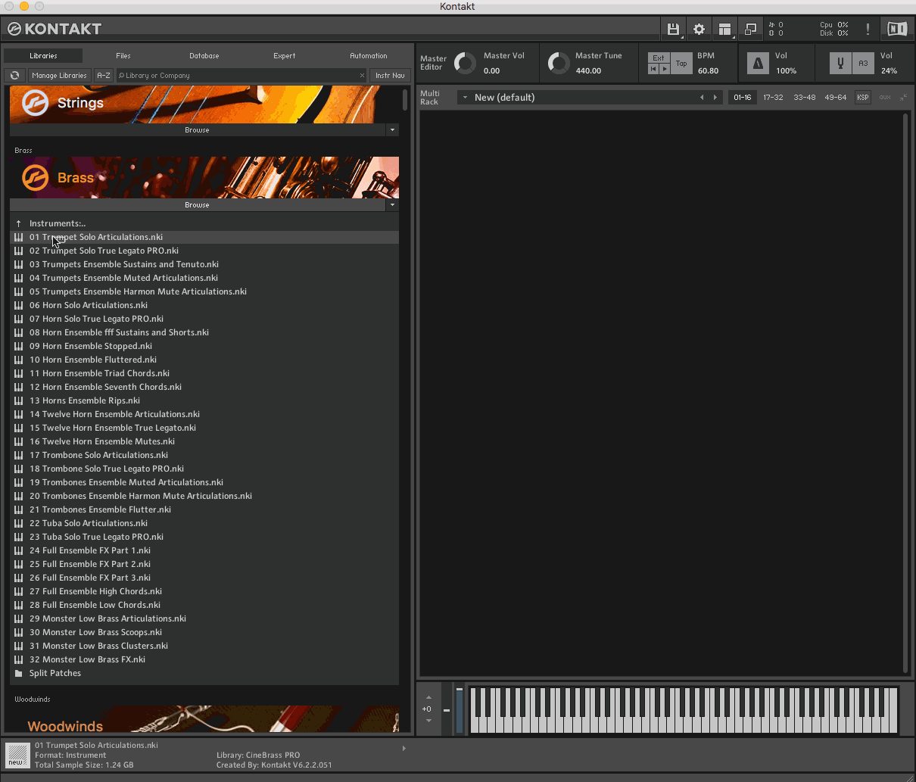Adjust the Master Vol knob
The width and height of the screenshot is (916, 782).
pyautogui.click(x=465, y=64)
